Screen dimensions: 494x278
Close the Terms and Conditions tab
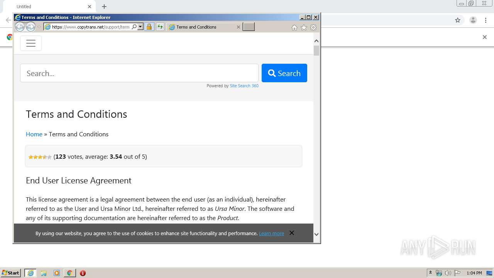pos(238,27)
